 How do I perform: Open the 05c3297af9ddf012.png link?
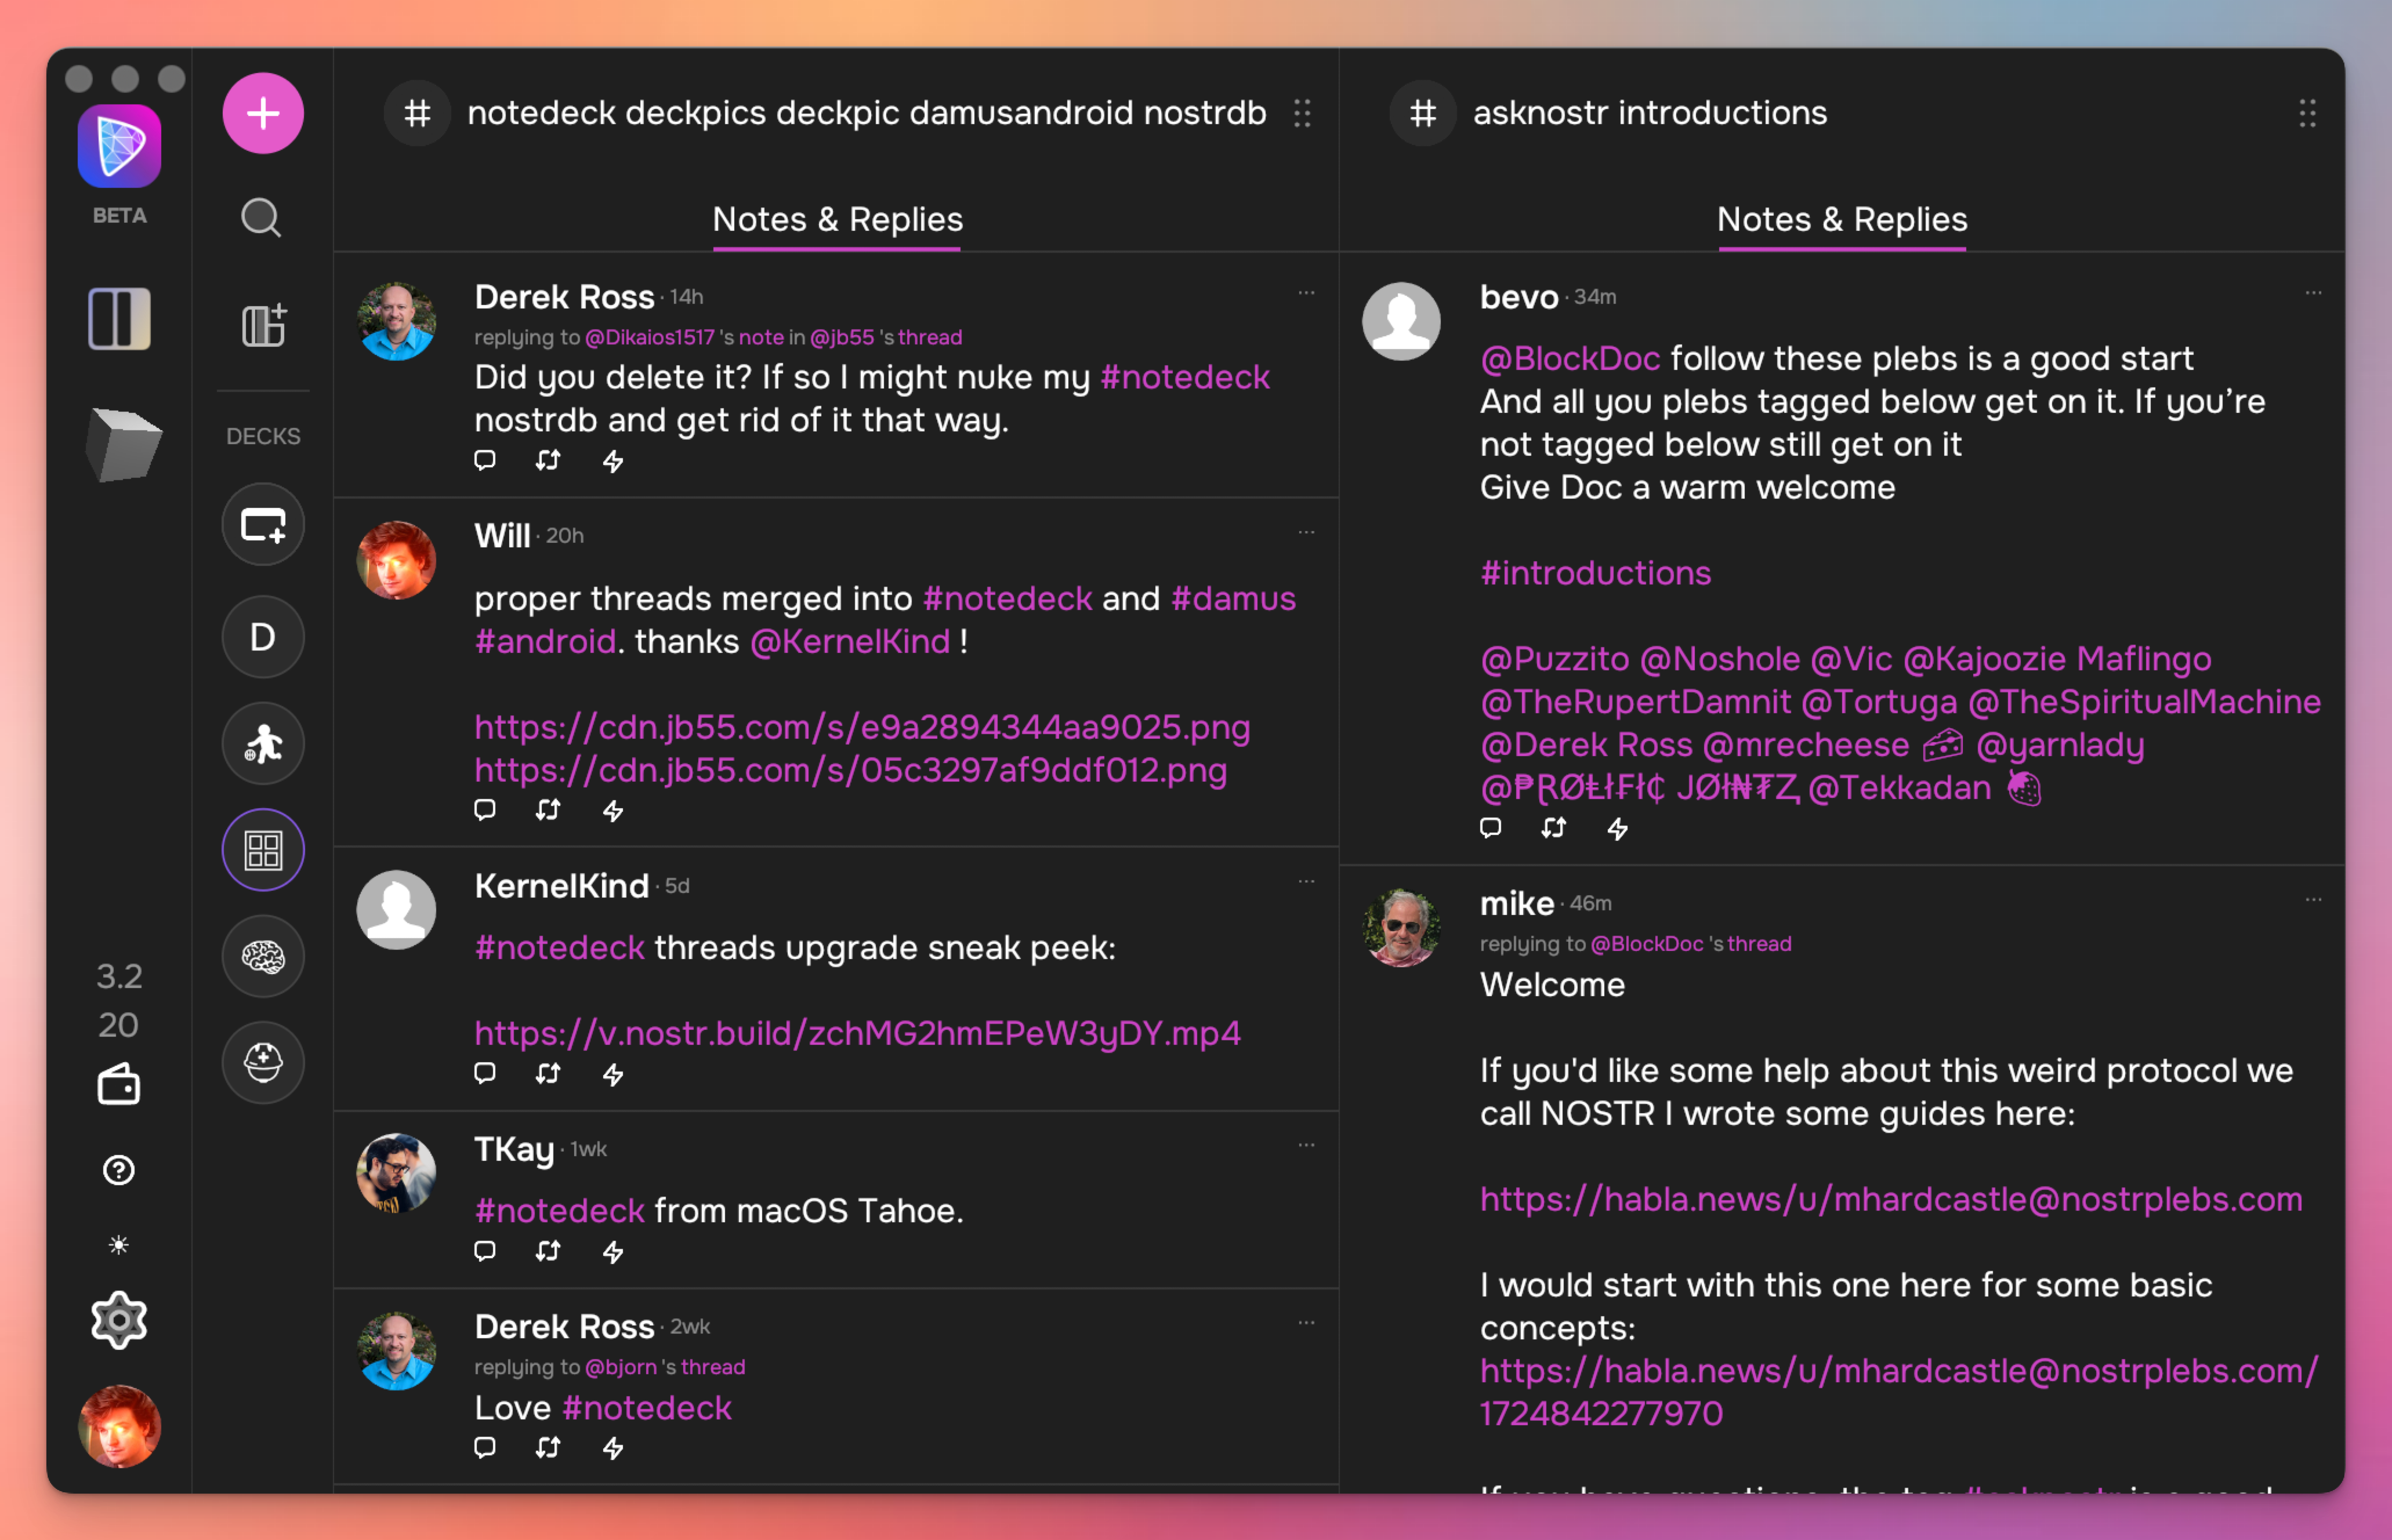tap(850, 770)
